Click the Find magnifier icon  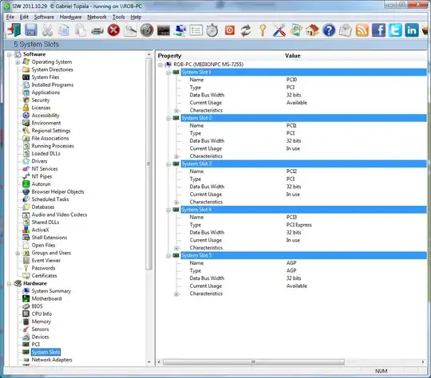(x=130, y=30)
